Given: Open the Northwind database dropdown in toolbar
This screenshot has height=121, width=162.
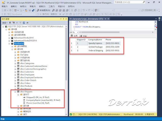Looking at the screenshot, I should [x=36, y=14].
